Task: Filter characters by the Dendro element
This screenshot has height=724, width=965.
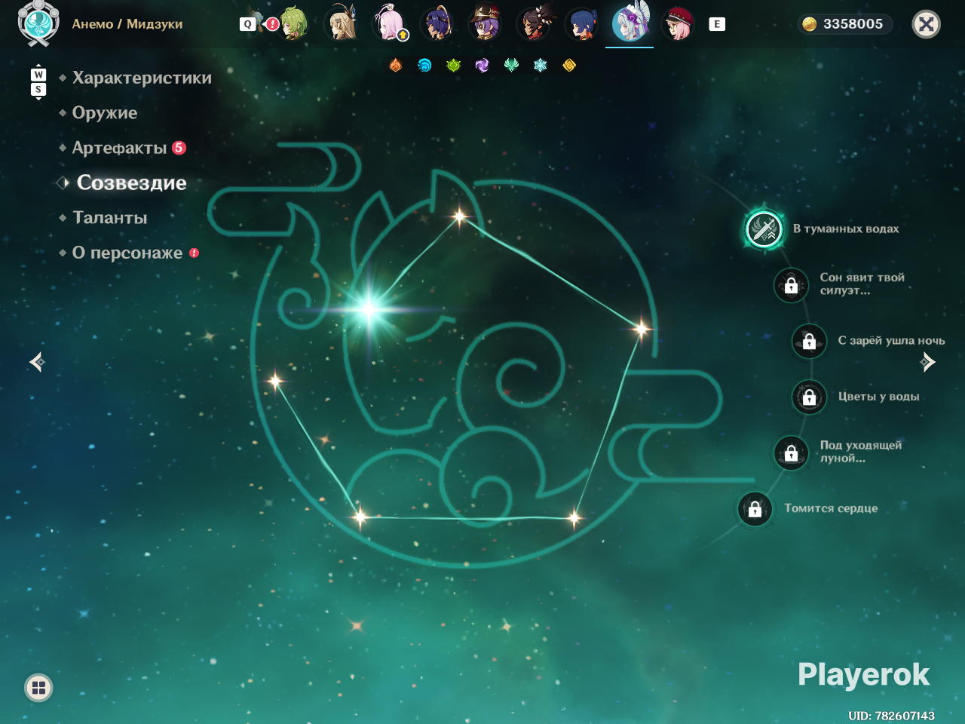Action: (x=453, y=66)
